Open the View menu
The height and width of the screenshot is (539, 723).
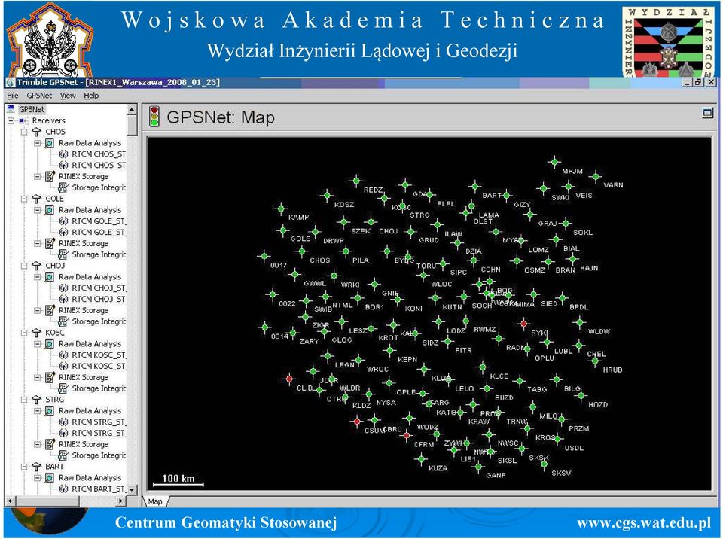pyautogui.click(x=68, y=96)
